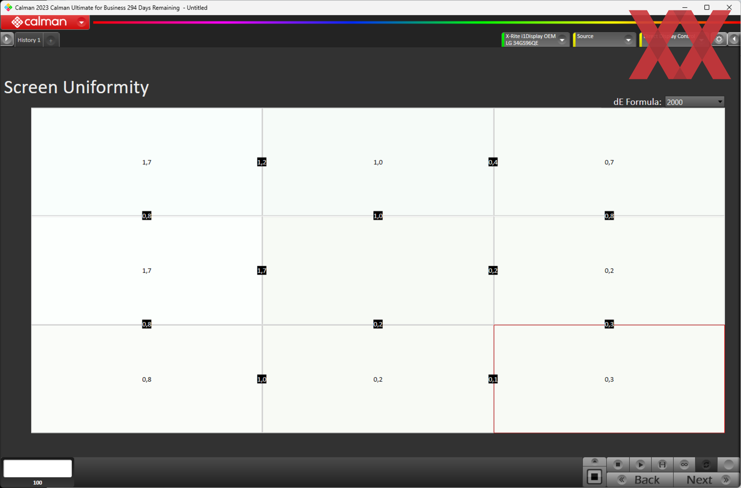Viewport: 741px width, 488px height.
Task: Switch to the History 1 tab
Action: click(x=29, y=40)
